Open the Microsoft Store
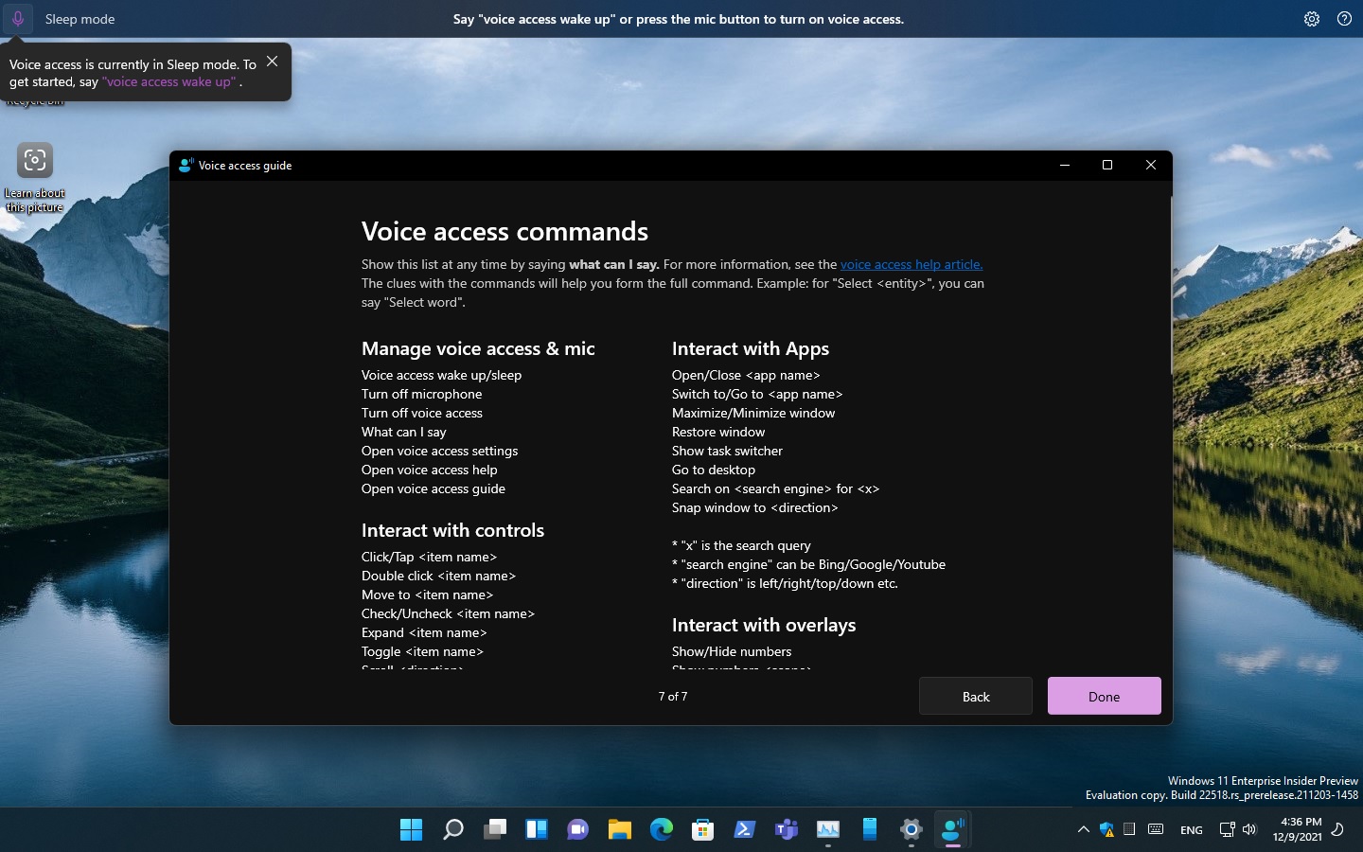This screenshot has width=1363, height=852. pos(702,830)
